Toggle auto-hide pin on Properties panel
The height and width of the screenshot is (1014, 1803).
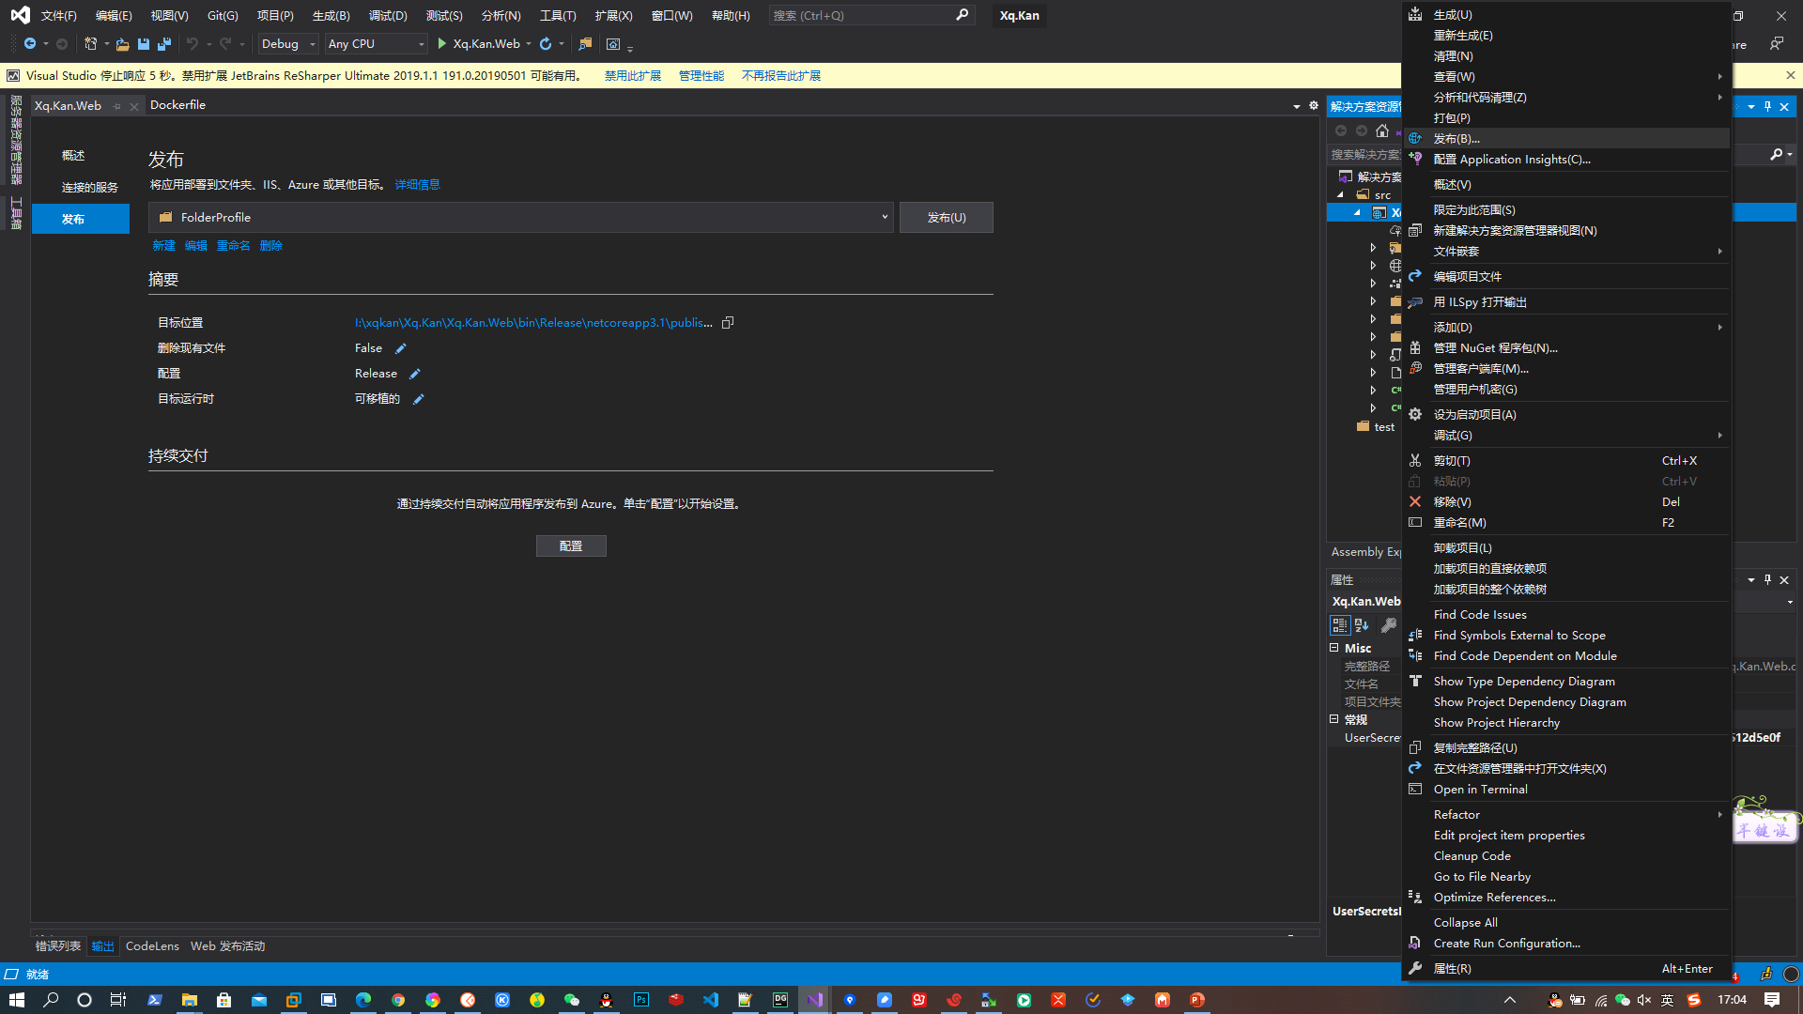click(1767, 580)
